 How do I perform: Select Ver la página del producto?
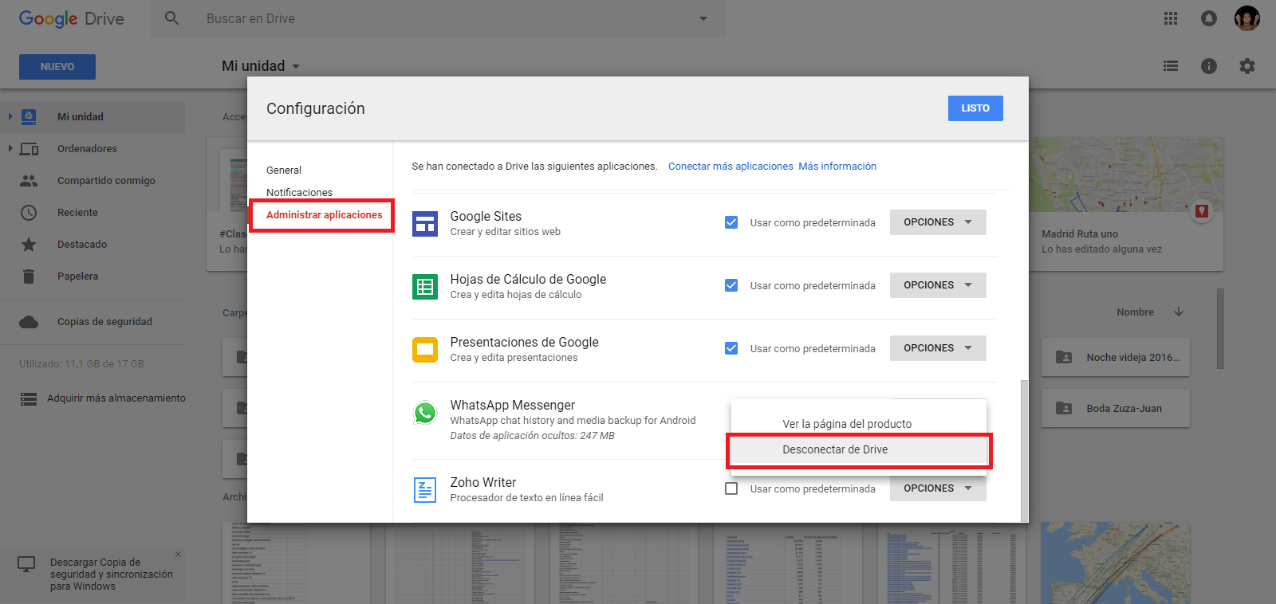click(x=859, y=424)
